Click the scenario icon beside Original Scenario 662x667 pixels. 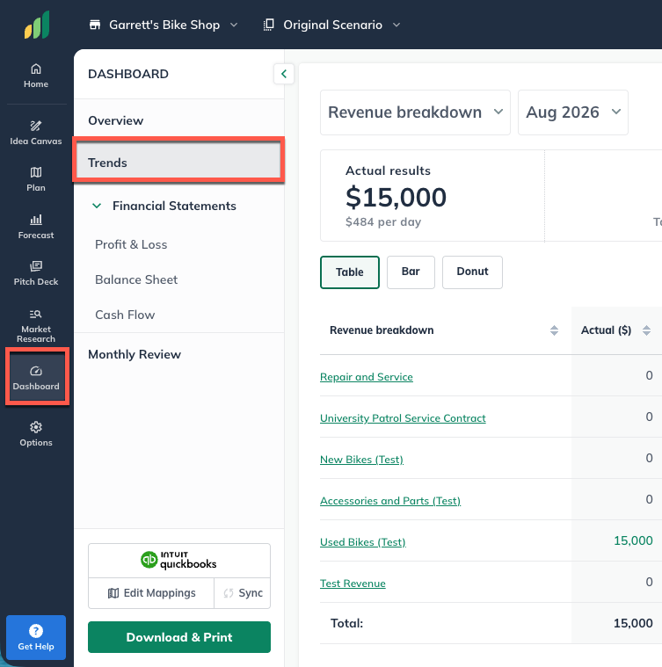click(268, 25)
